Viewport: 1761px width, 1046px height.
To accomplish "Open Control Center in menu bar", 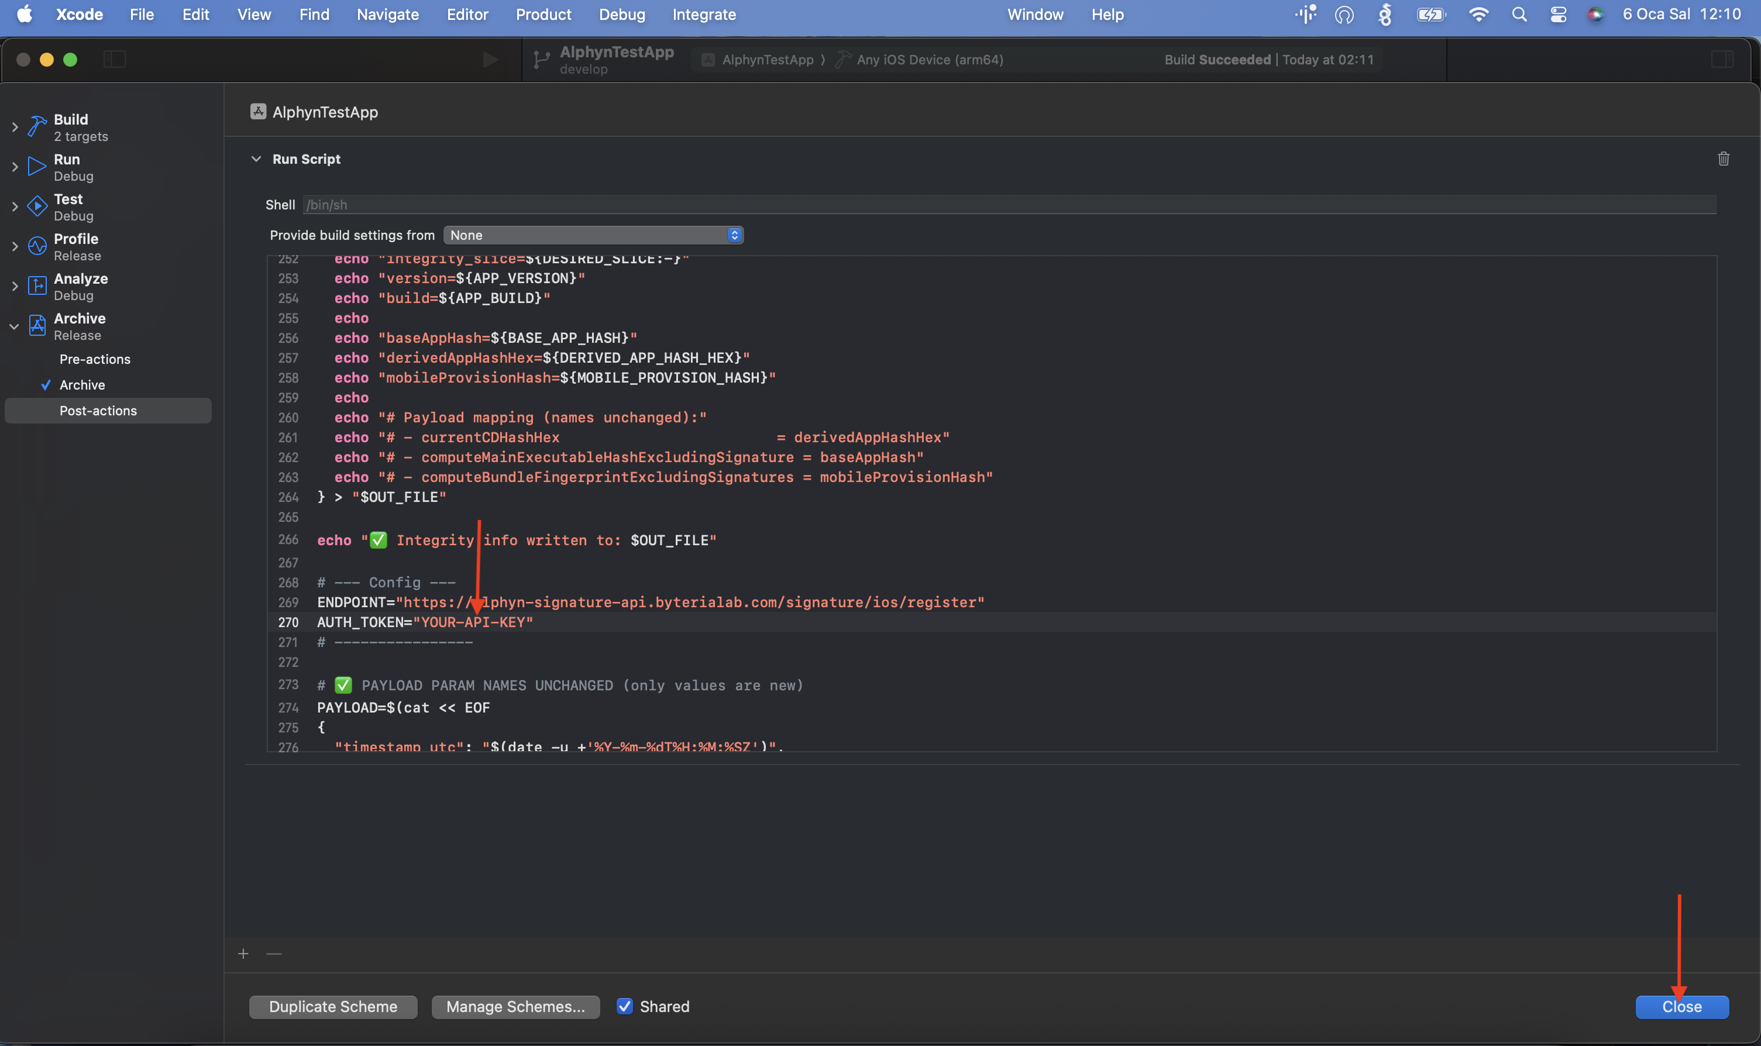I will click(x=1558, y=14).
